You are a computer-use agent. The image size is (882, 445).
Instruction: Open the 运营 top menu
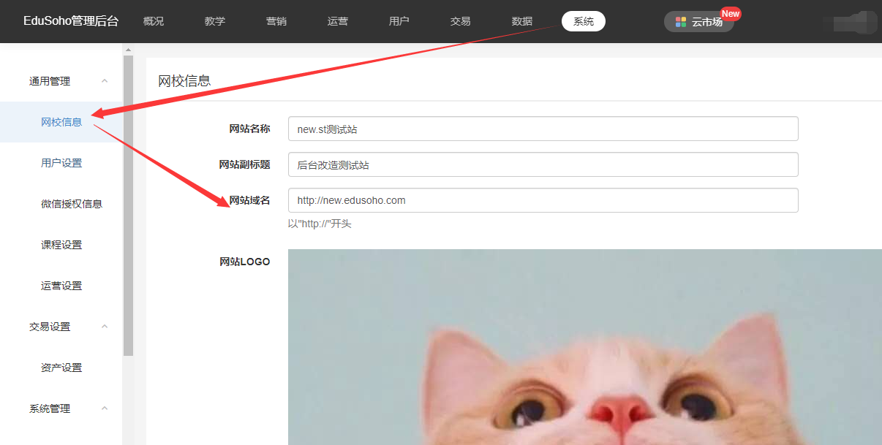pyautogui.click(x=338, y=22)
